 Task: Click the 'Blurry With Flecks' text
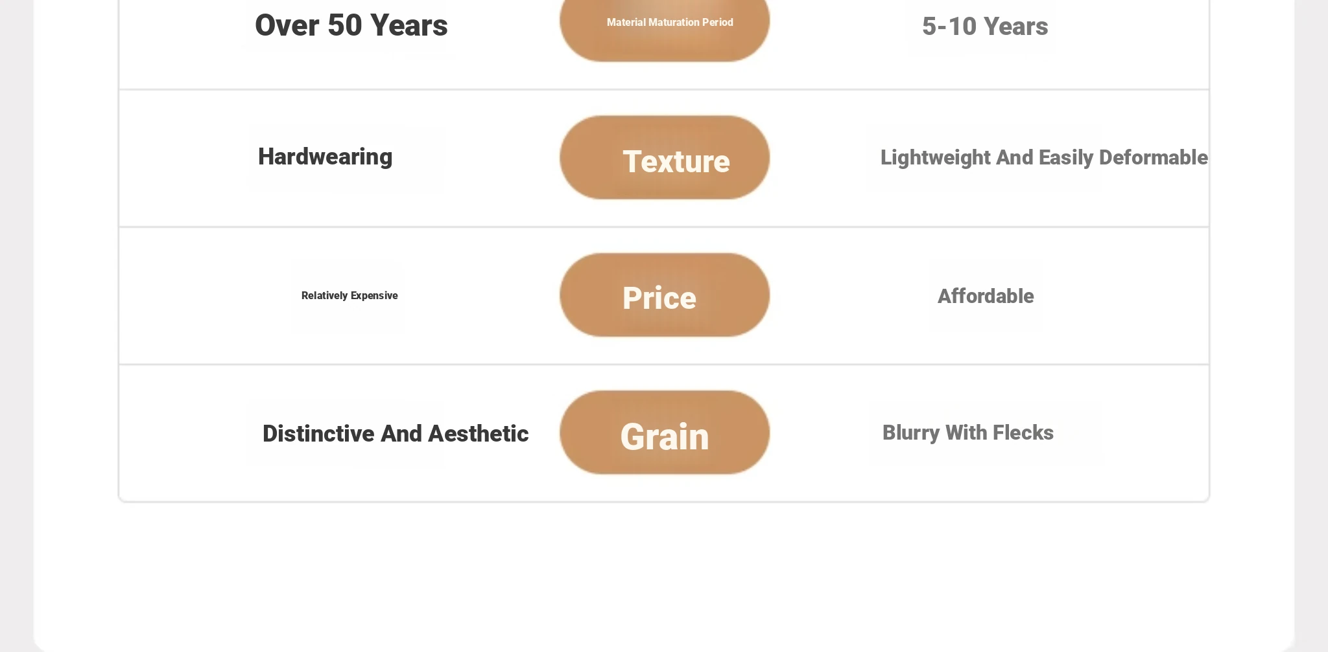968,433
